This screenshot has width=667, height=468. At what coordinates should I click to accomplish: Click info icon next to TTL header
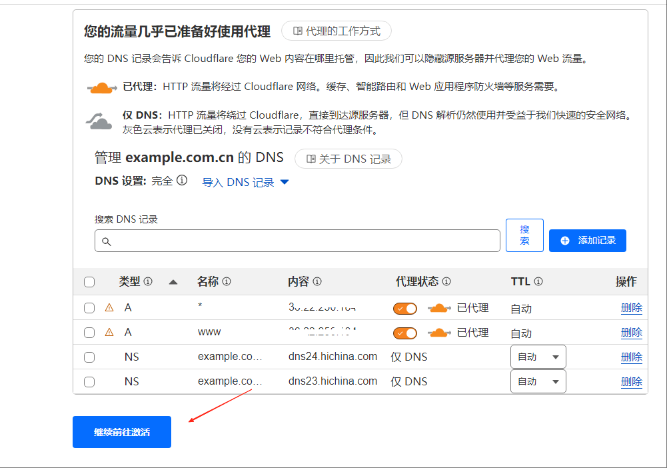tap(538, 282)
